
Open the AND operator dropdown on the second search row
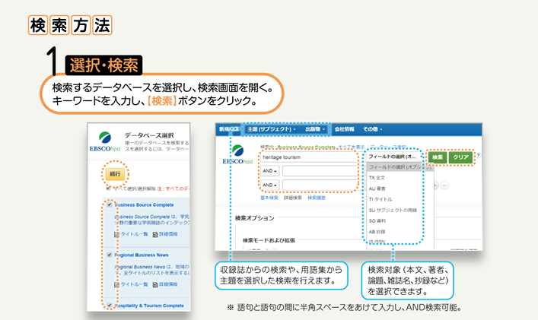(x=269, y=170)
